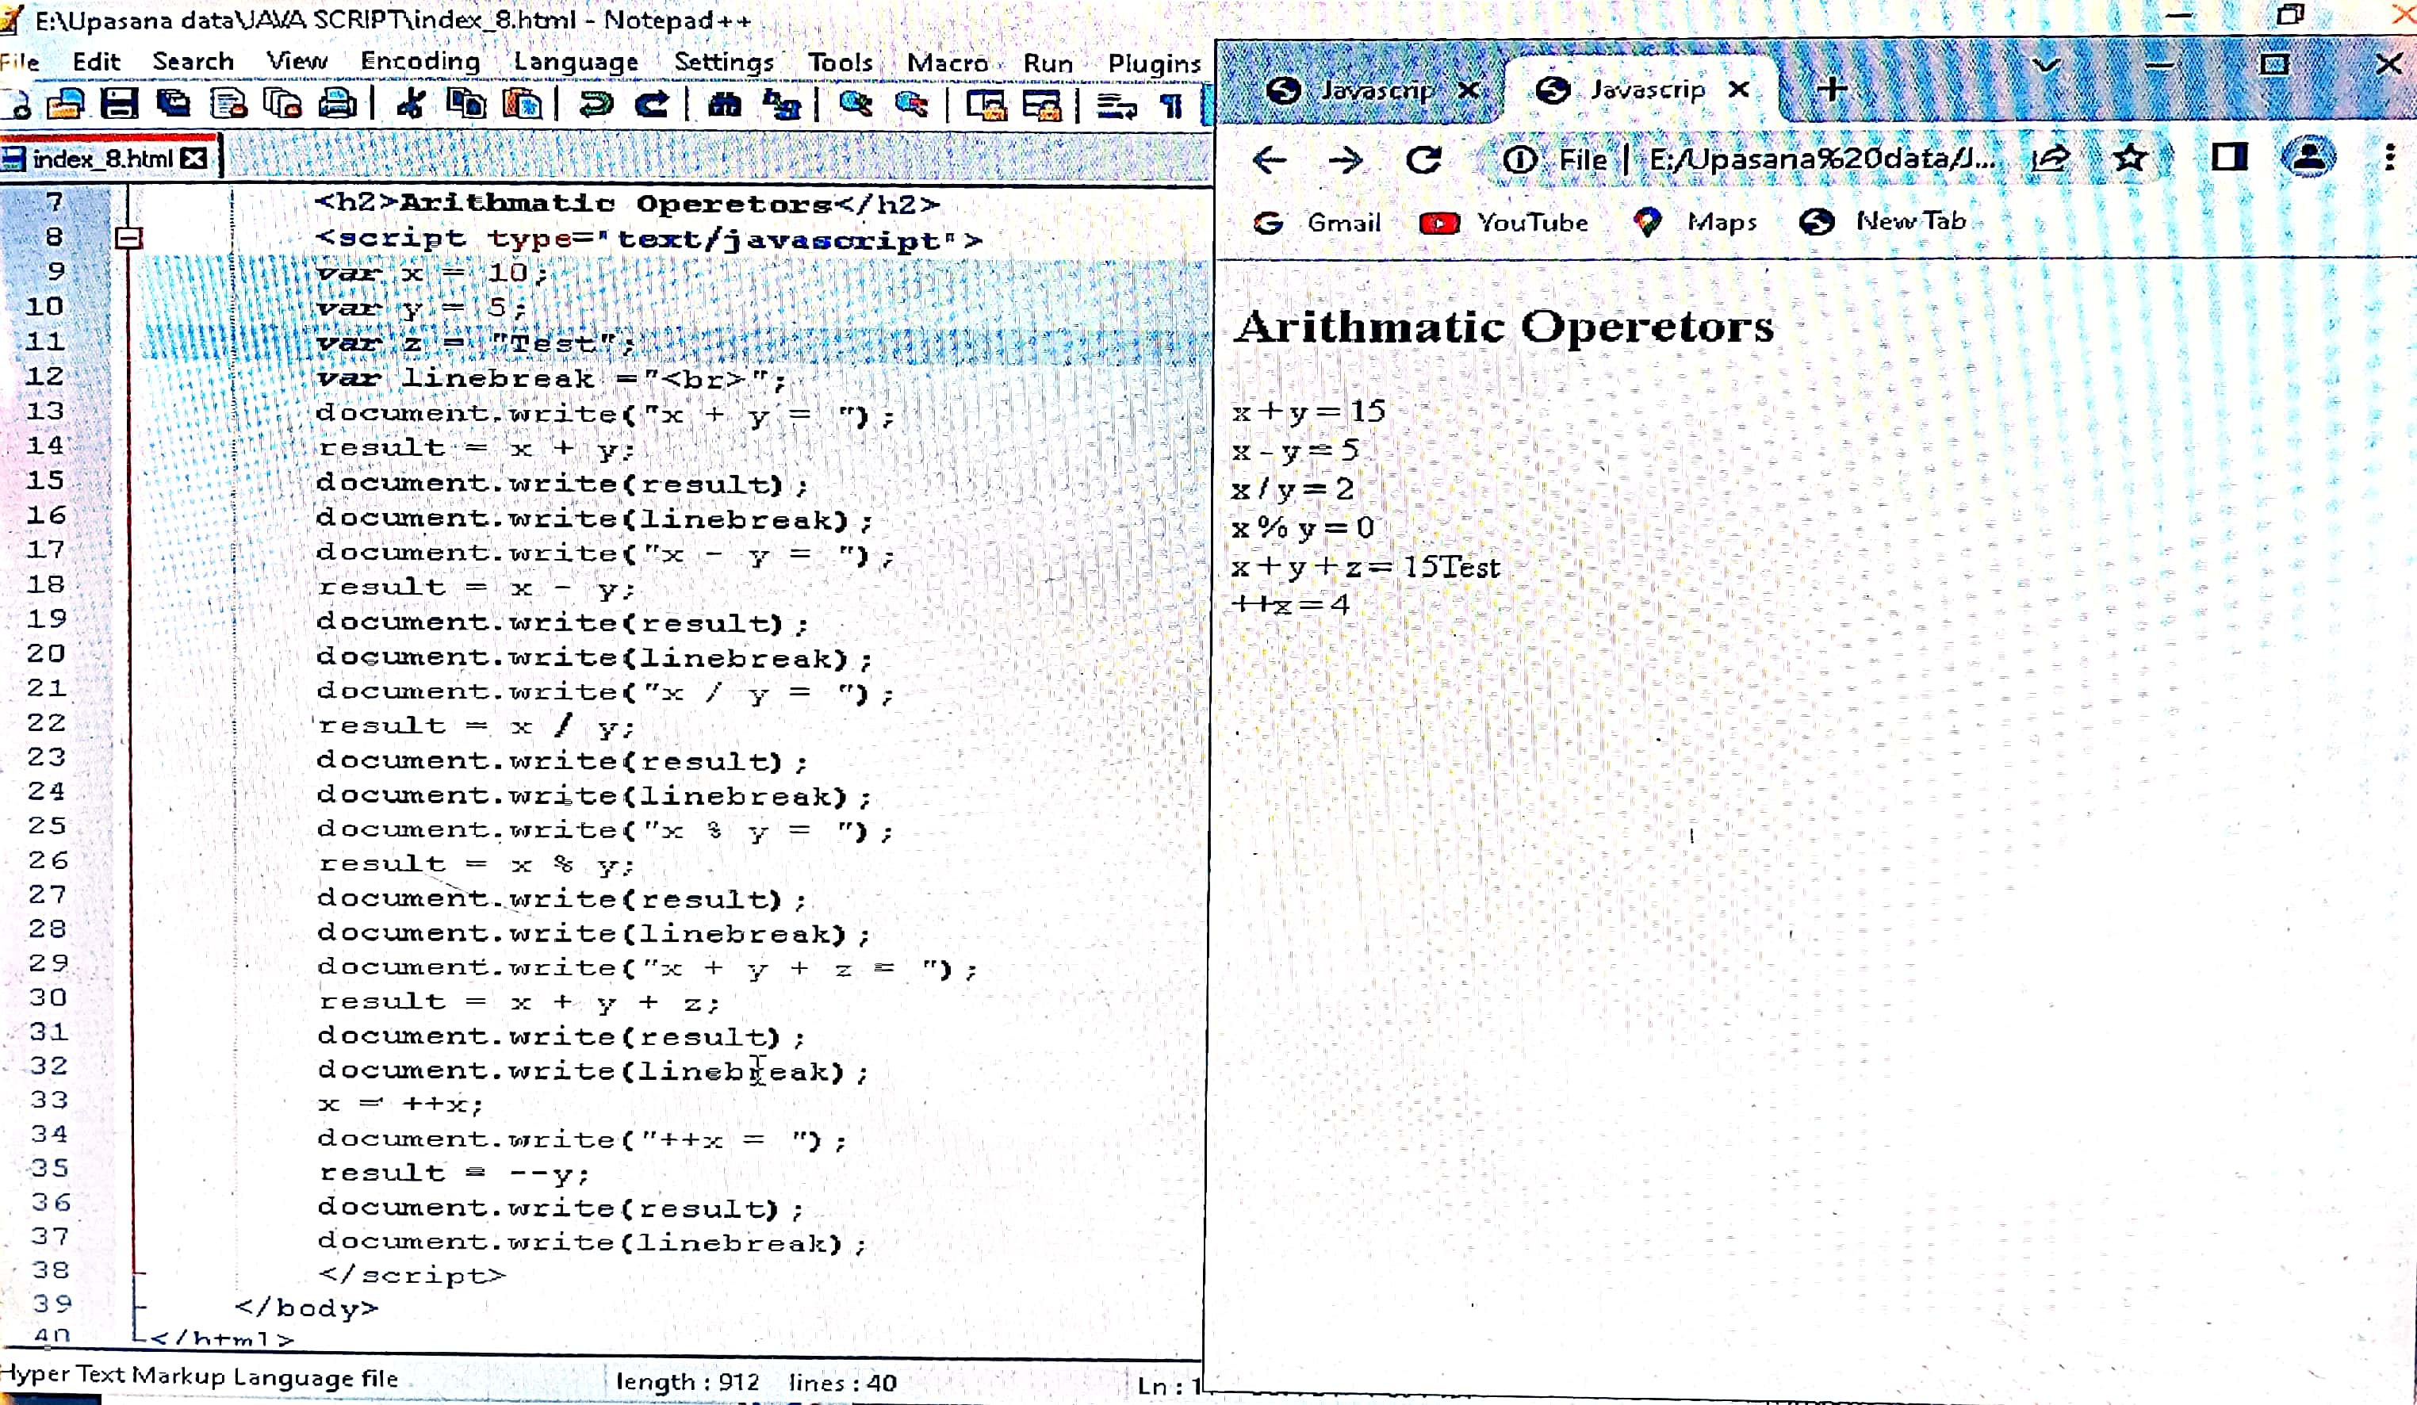Open the Encoding menu
Image resolution: width=2417 pixels, height=1405 pixels.
tap(420, 61)
